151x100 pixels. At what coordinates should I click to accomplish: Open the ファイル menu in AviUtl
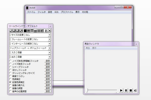31,12
